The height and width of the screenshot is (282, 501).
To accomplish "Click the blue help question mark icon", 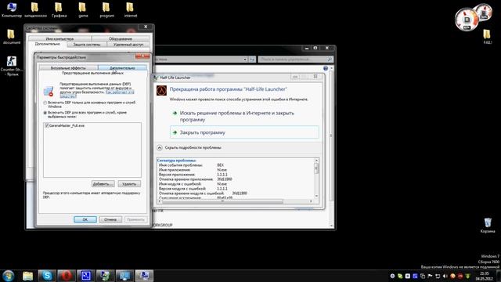I will click(326, 68).
